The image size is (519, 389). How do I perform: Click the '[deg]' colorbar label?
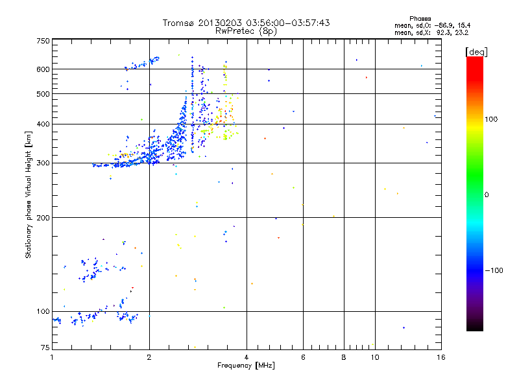476,52
